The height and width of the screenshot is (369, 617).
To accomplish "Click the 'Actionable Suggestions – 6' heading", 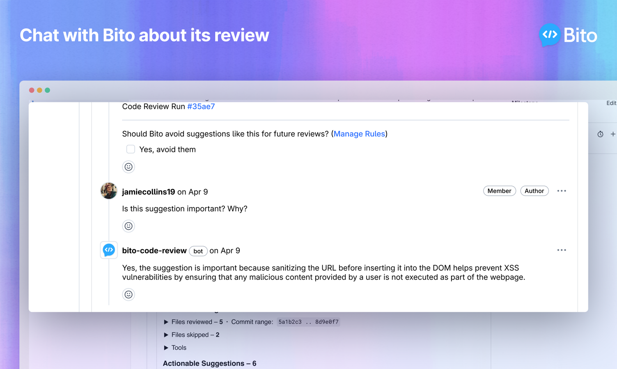I will 209,364.
